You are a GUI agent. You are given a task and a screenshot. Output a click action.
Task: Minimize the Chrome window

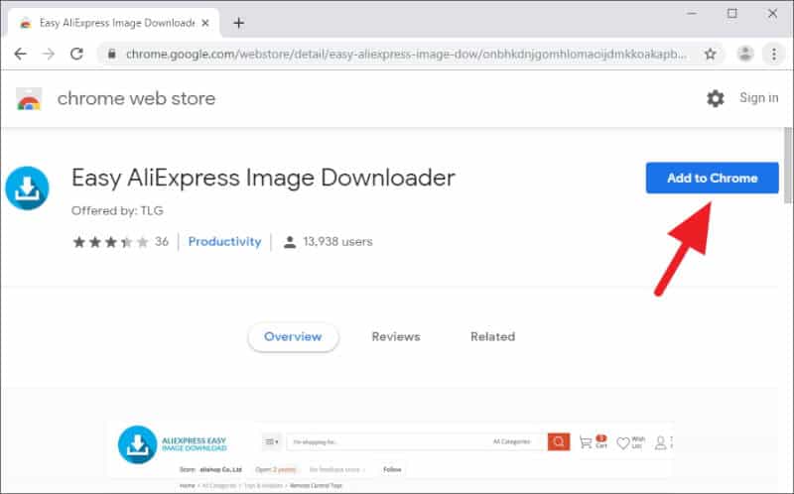(692, 14)
